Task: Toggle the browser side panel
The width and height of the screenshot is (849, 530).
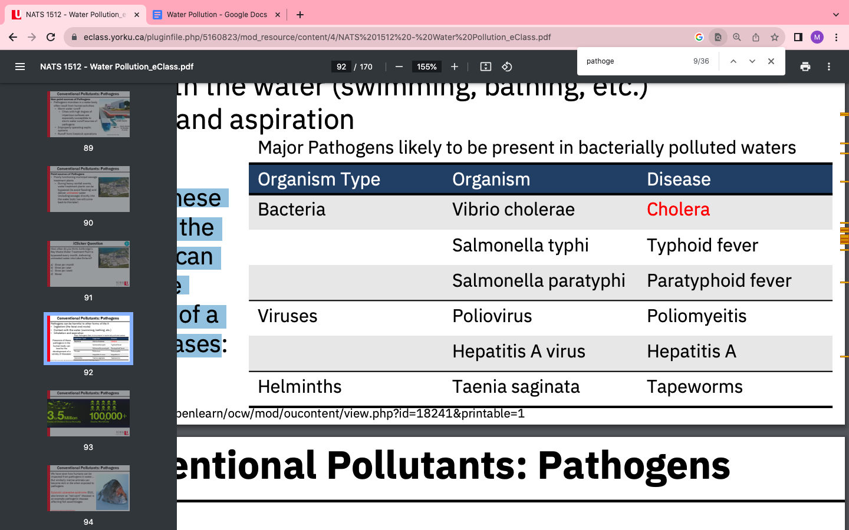Action: (798, 37)
